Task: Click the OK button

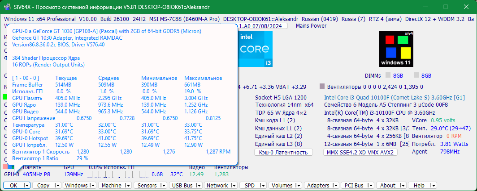Action: click(14, 185)
